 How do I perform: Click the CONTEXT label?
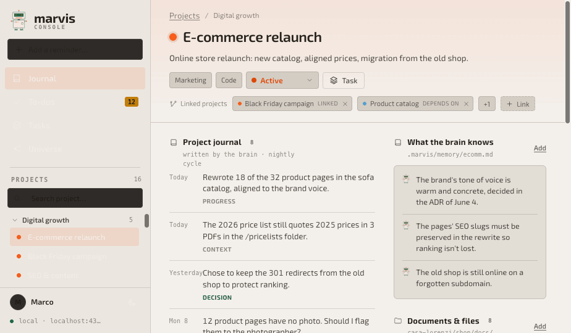click(217, 249)
